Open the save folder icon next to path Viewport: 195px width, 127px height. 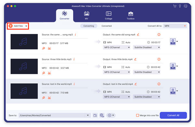click(95, 115)
